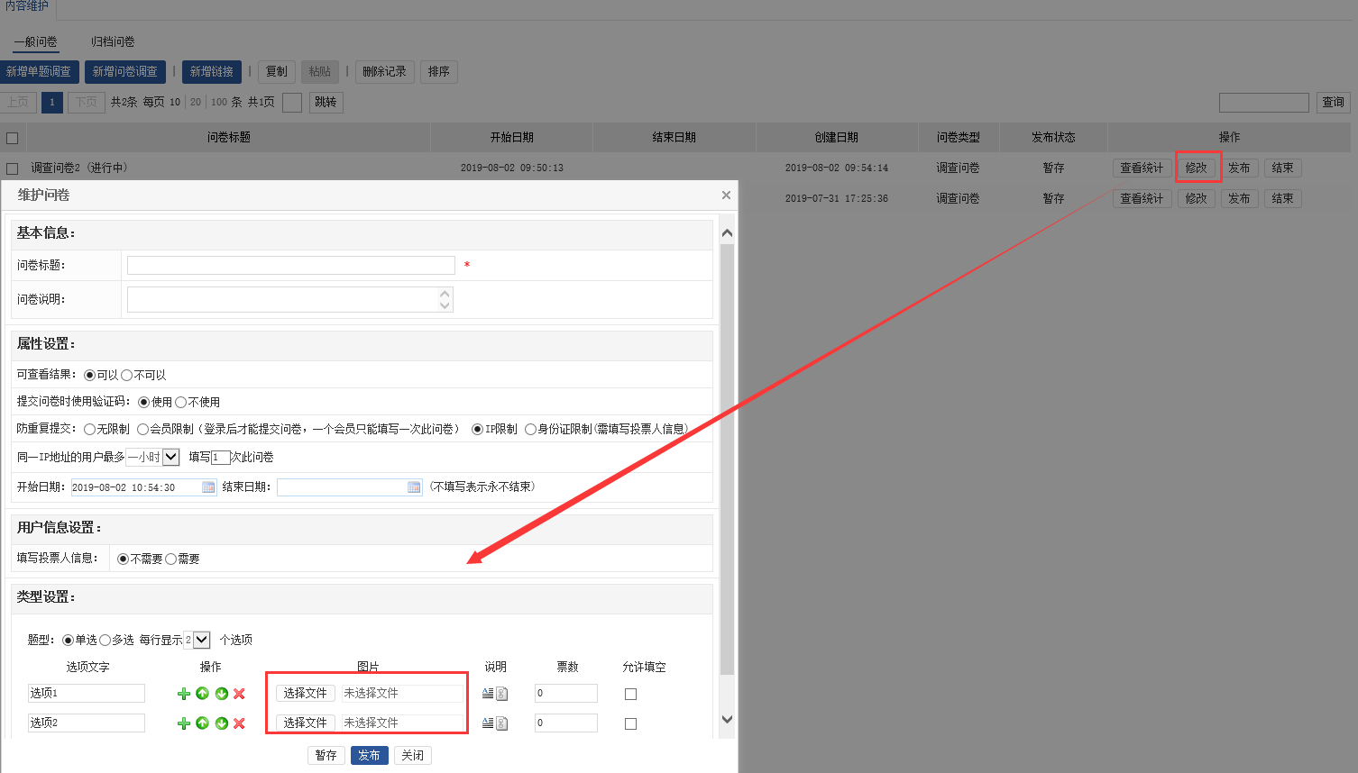Focus the 问卷标题 input field
Image resolution: width=1358 pixels, height=773 pixels.
click(x=291, y=265)
